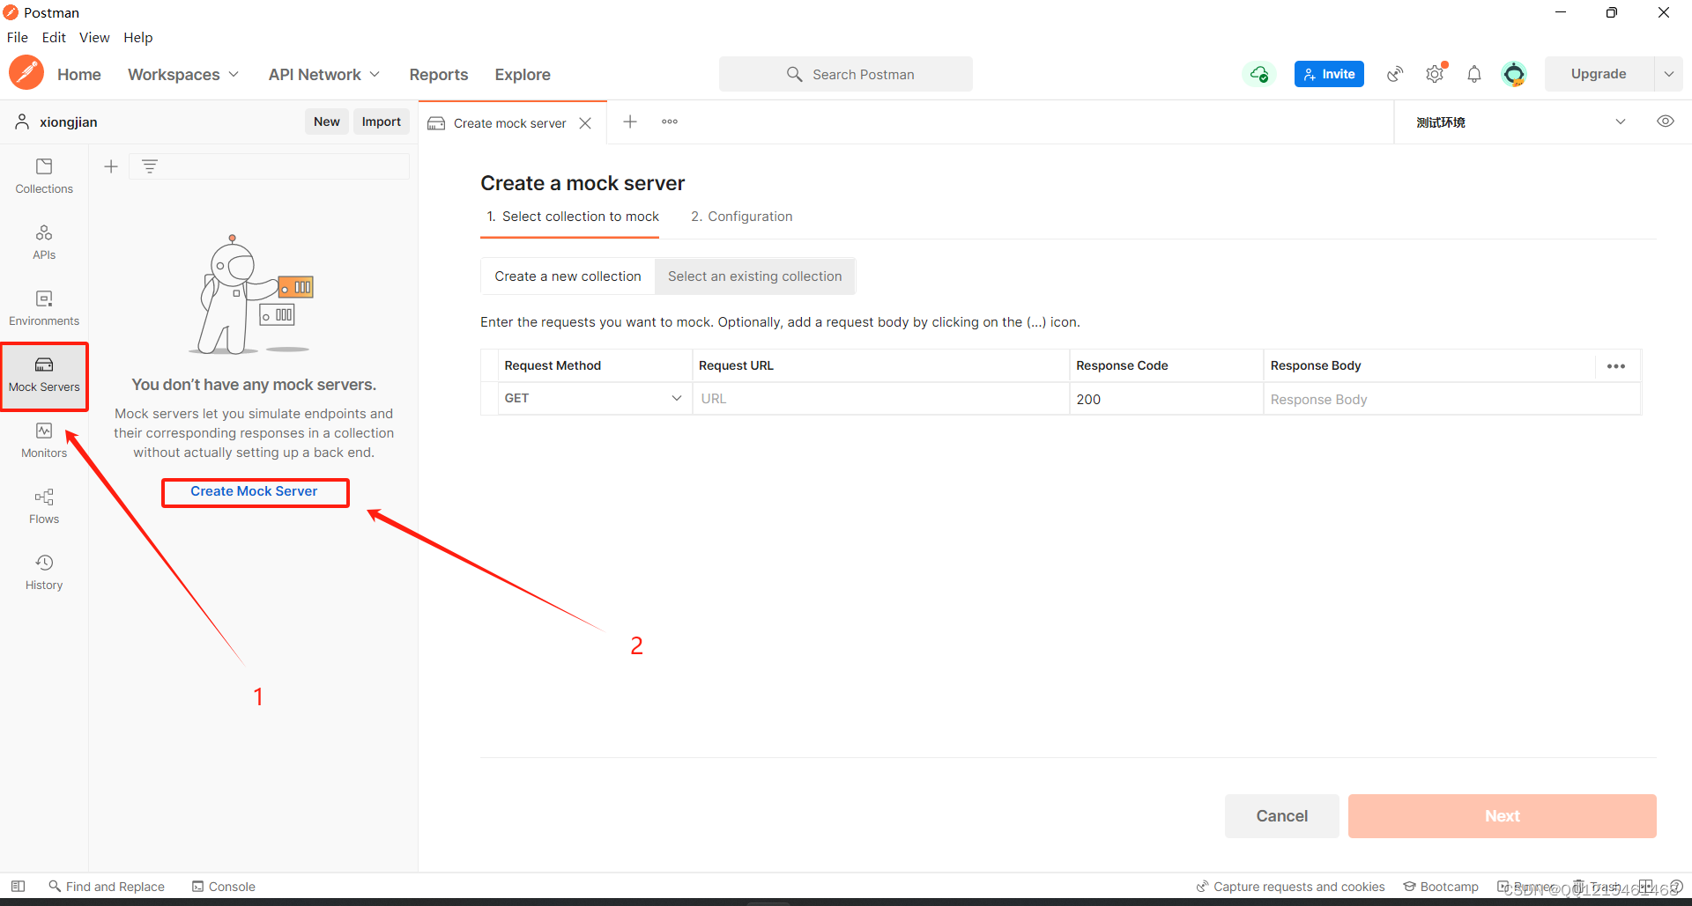
Task: Click the cloud sync status icon
Action: (1259, 74)
